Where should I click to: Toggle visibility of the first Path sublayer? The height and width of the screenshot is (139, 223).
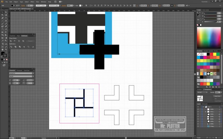tap(198, 109)
